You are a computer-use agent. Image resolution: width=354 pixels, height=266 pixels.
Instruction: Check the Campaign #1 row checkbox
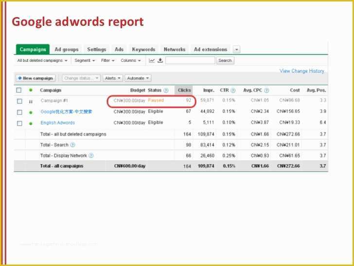click(x=19, y=101)
